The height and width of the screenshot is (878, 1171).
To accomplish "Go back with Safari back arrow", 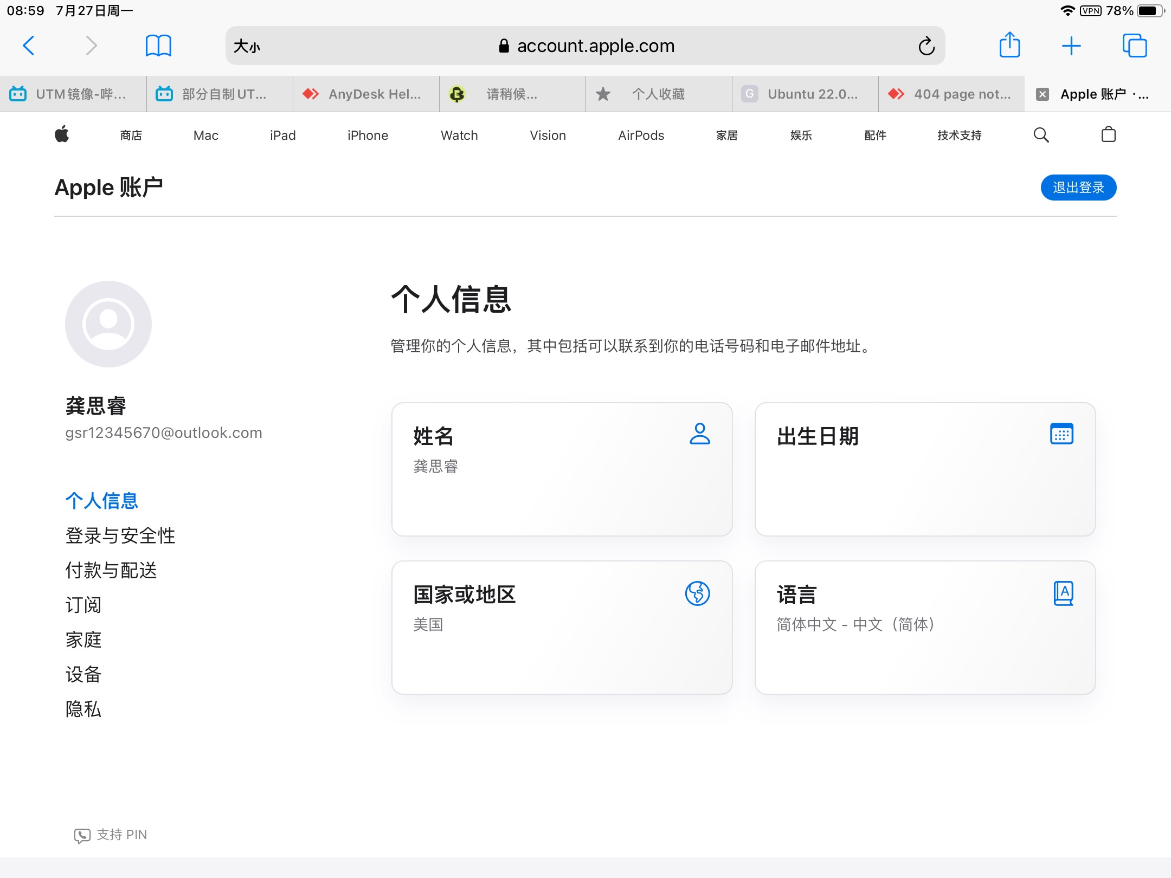I will coord(29,46).
